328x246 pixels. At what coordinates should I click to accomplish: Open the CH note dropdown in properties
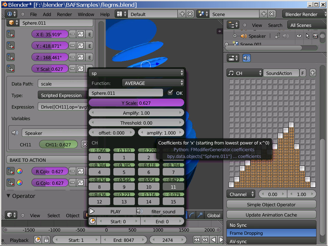[244, 73]
